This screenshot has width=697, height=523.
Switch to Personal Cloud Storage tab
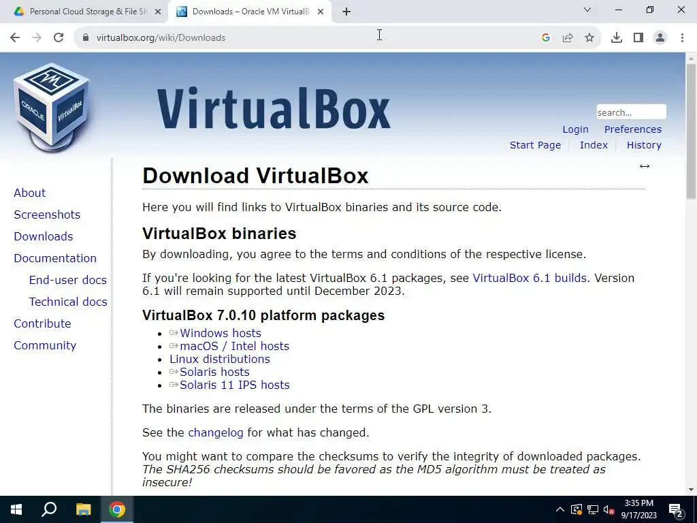pyautogui.click(x=84, y=12)
